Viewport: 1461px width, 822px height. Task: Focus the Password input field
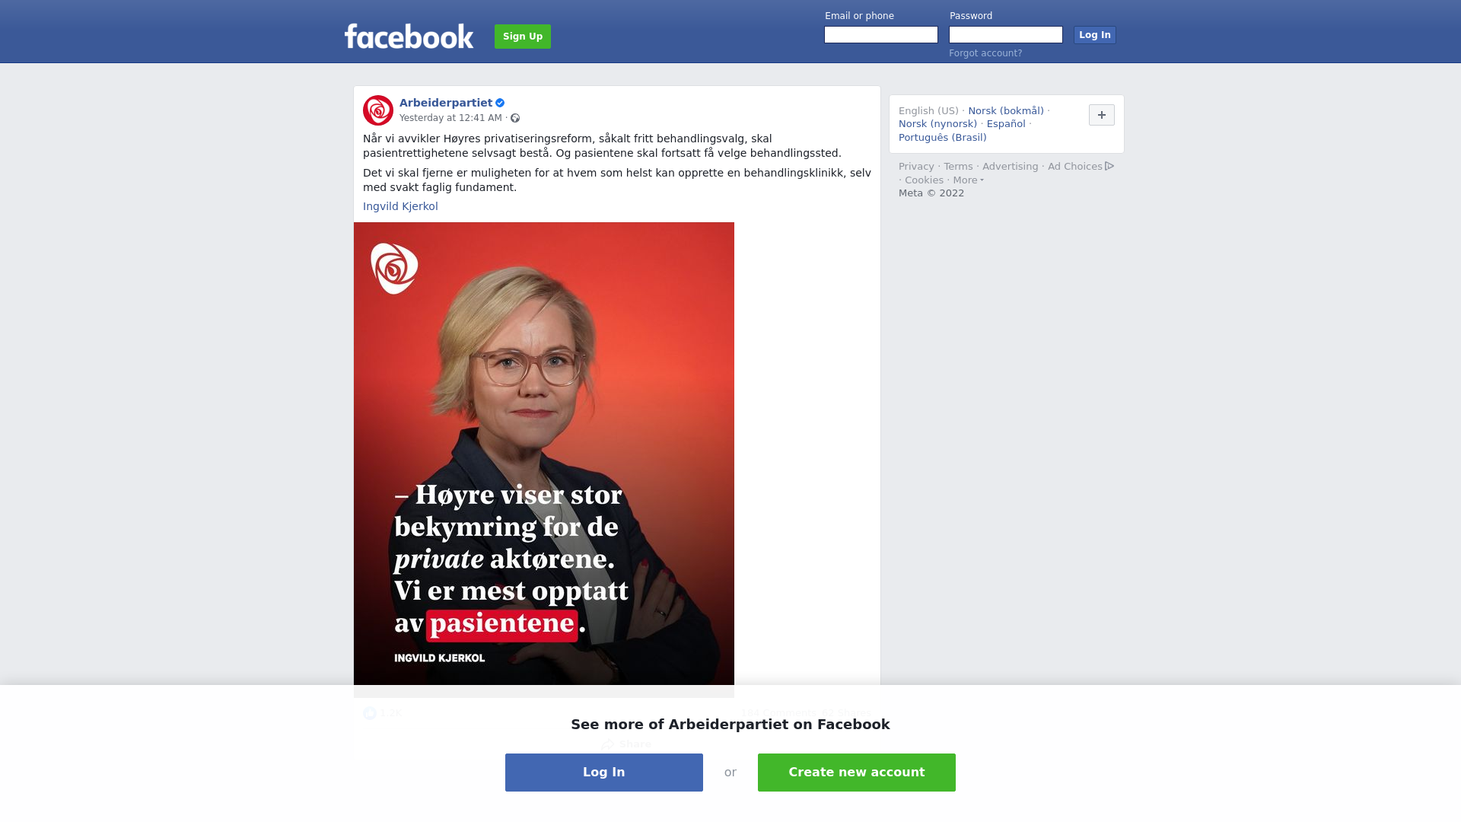tap(1006, 35)
